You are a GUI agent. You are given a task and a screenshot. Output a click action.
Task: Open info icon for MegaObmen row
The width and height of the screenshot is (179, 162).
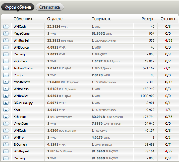(x=6, y=33)
